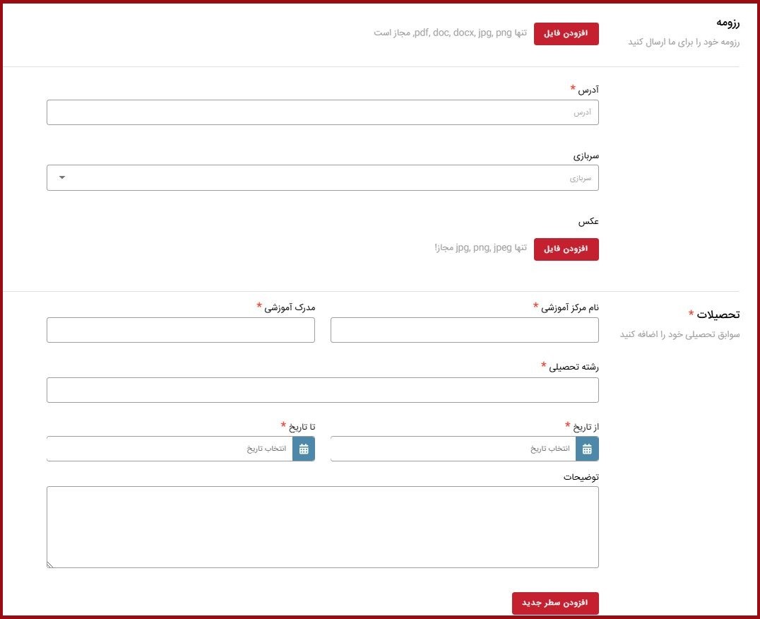Click the تا تاریخ date text field
Screen dimensions: 760x619
coord(170,449)
